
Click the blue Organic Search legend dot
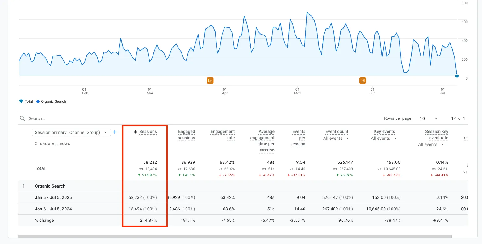38,101
